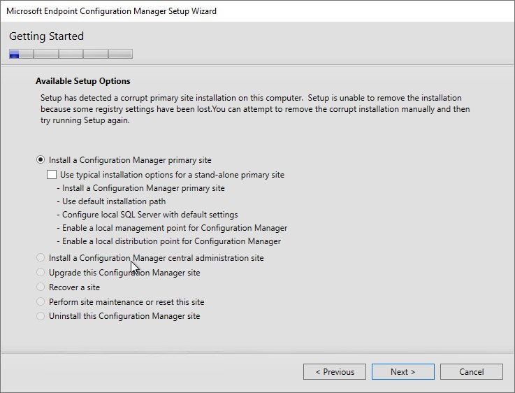This screenshot has height=393, width=515.
Task: Click Use default installation path line
Action: 111,201
